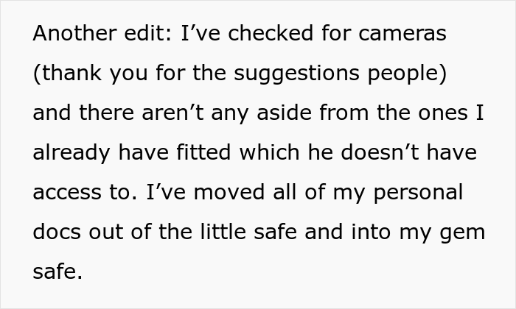
Task: Click the word "which" in the fourth line
Action: (x=270, y=152)
